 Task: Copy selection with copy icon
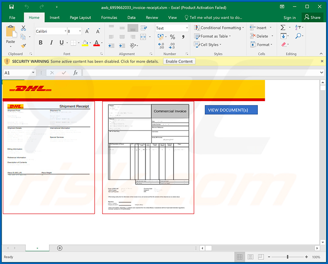23,37
